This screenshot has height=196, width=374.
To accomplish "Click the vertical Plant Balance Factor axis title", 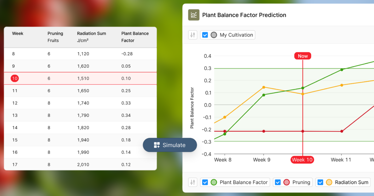I will [192, 108].
